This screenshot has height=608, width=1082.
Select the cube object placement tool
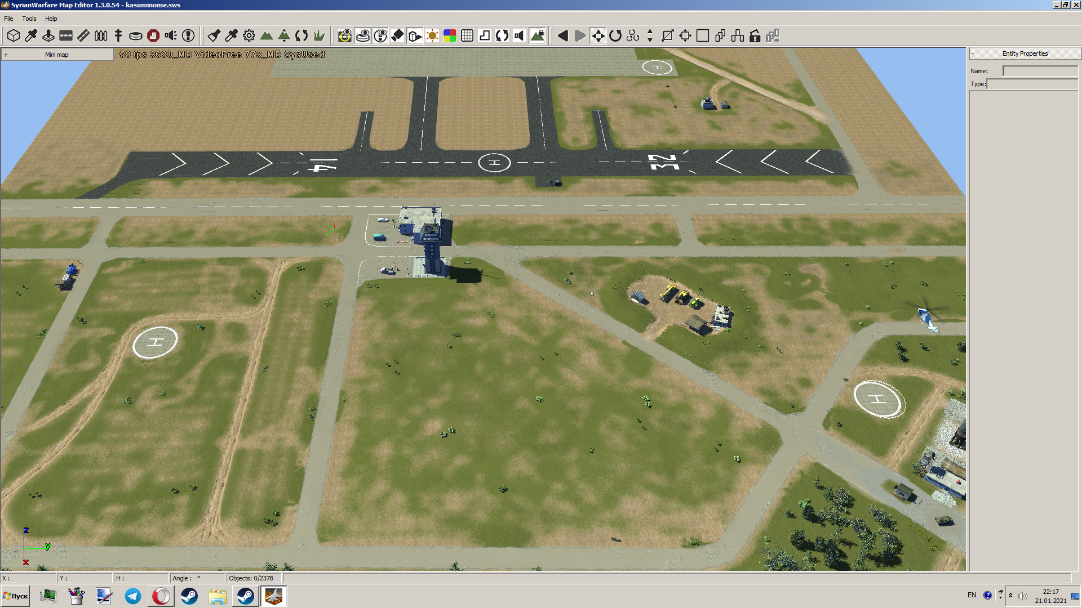[13, 36]
